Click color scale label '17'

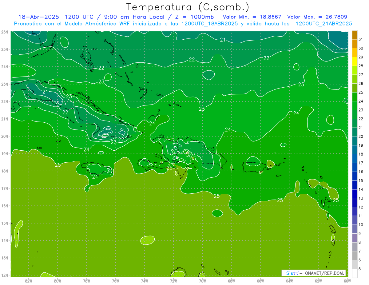tap(361, 163)
